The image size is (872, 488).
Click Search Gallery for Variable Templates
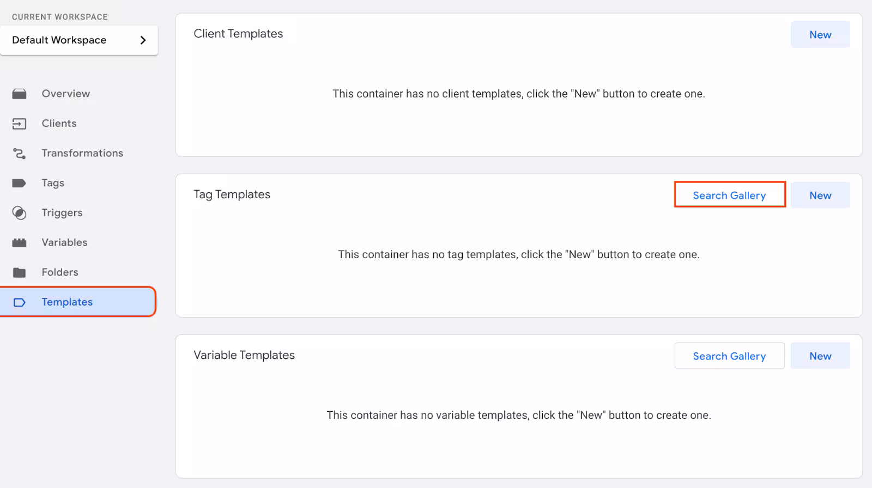(729, 356)
